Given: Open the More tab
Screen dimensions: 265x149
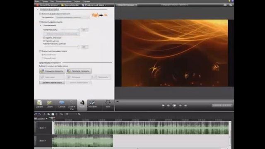Looking at the screenshot, I should [x=108, y=104].
